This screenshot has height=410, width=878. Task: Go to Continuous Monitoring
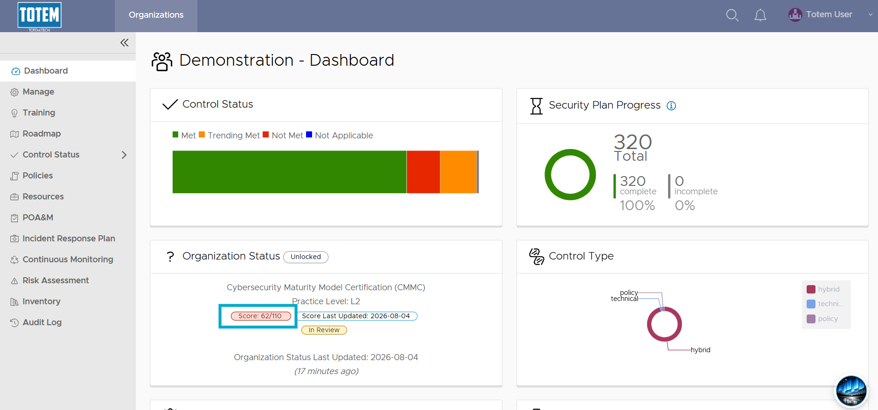click(68, 260)
